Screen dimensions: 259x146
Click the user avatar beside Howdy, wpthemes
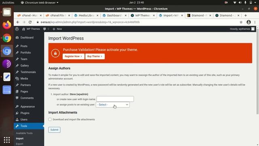tap(253, 29)
